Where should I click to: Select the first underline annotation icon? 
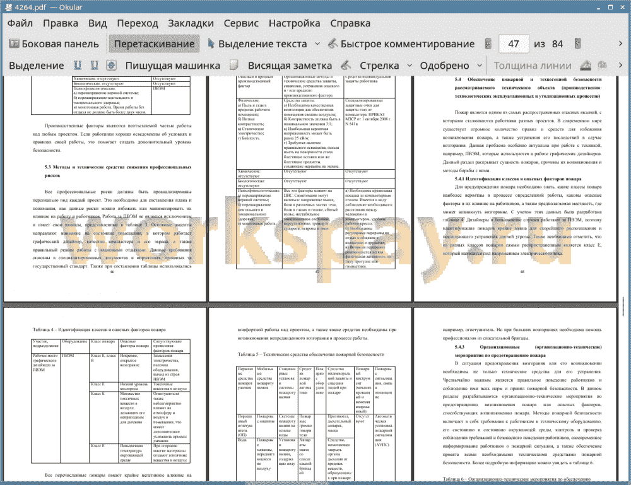(78, 65)
